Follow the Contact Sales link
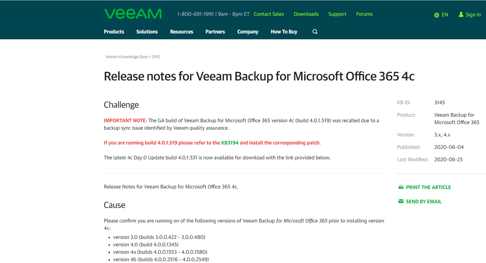Viewport: 486px width, 263px height. [269, 14]
